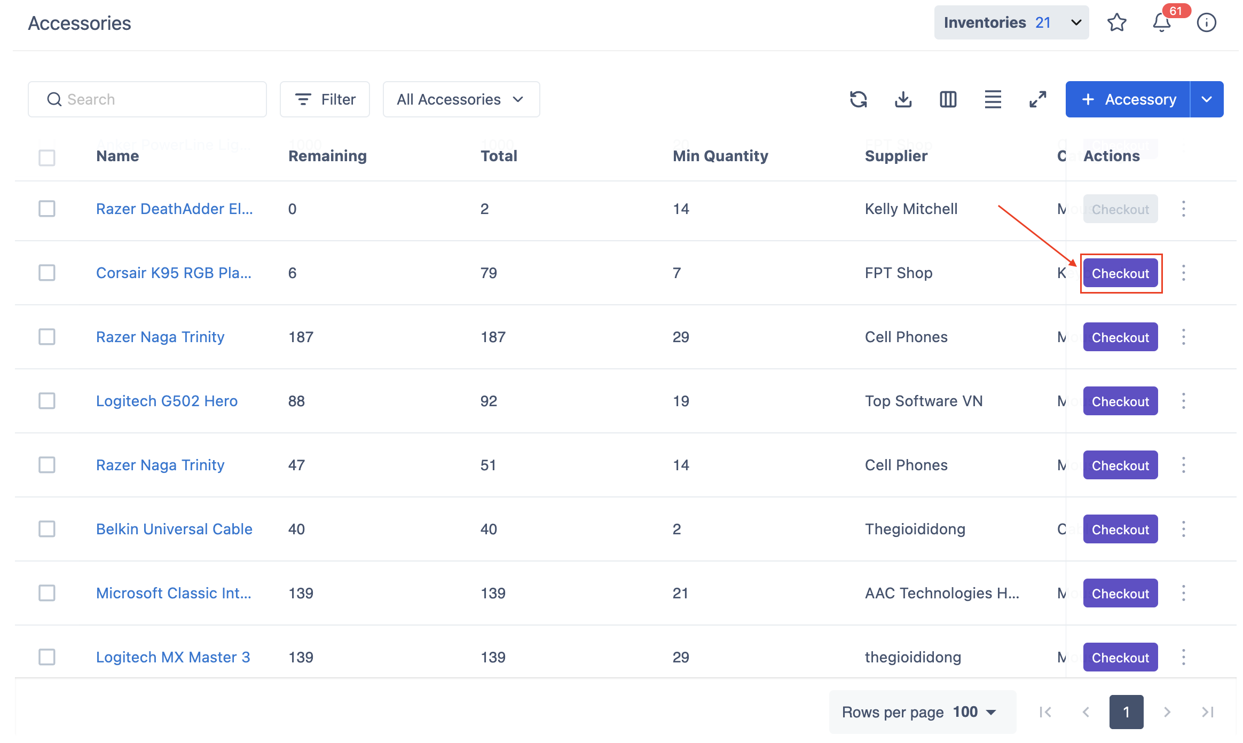Click the download export icon
Viewport: 1243px width, 743px height.
click(x=903, y=99)
